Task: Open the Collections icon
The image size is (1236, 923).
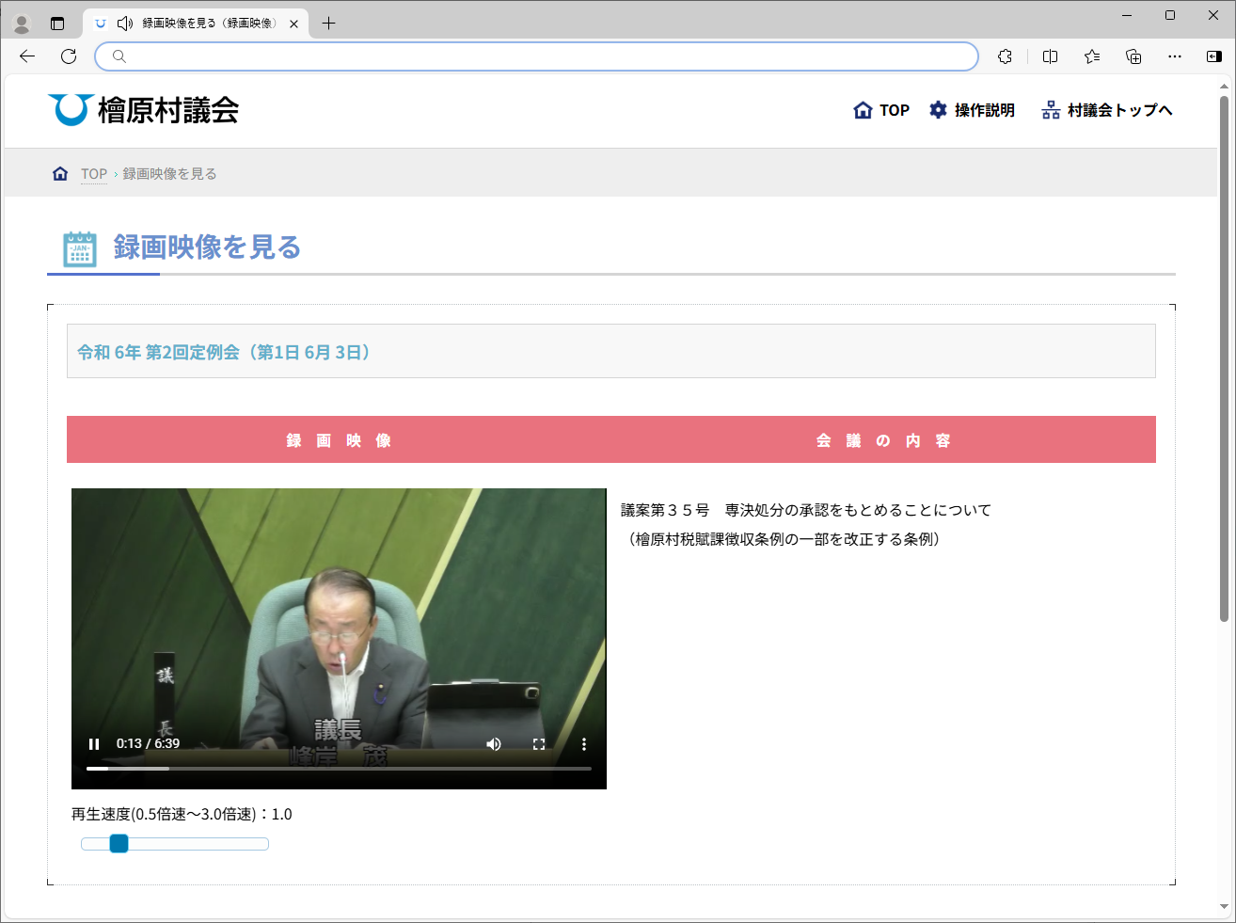Action: (x=1133, y=56)
